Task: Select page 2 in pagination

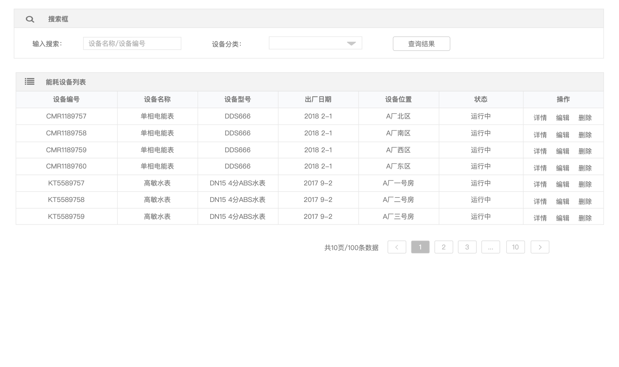Action: (444, 247)
